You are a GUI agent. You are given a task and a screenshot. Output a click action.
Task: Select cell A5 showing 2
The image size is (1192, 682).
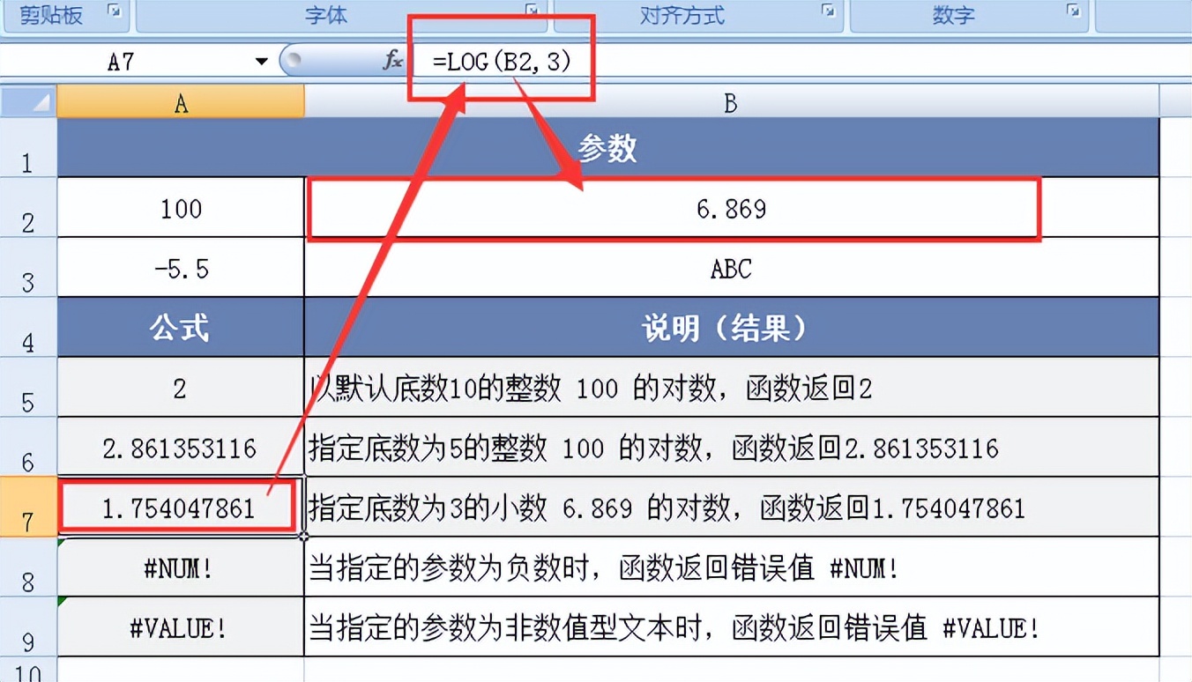[181, 388]
